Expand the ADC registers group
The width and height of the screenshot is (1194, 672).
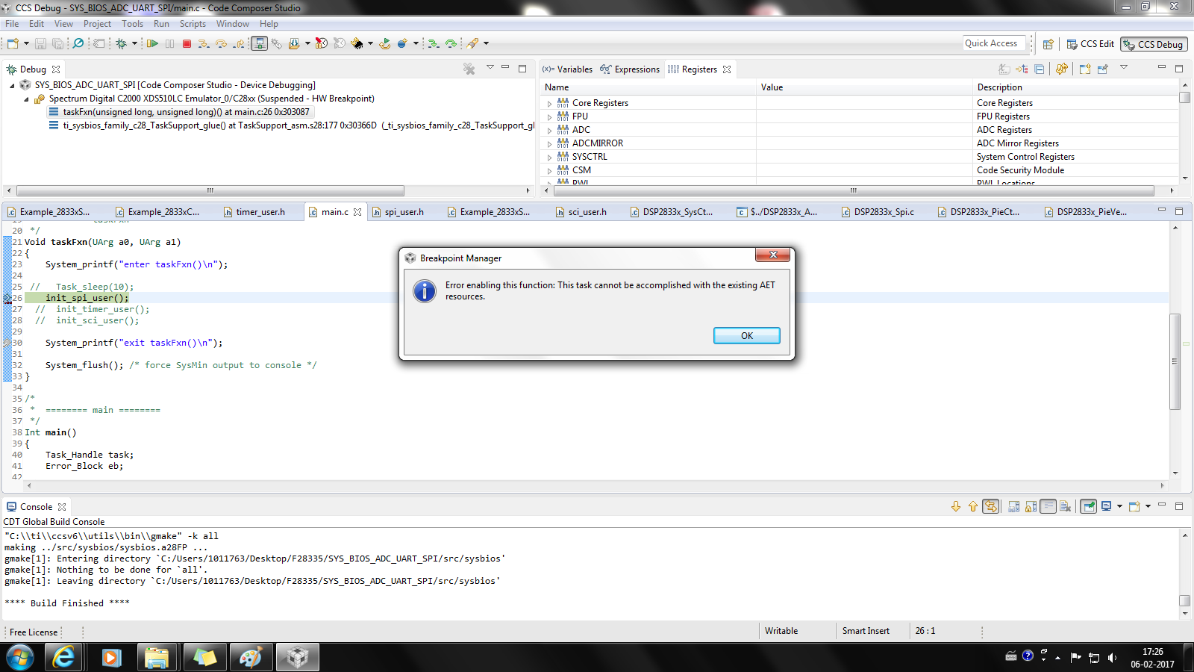[x=550, y=129]
